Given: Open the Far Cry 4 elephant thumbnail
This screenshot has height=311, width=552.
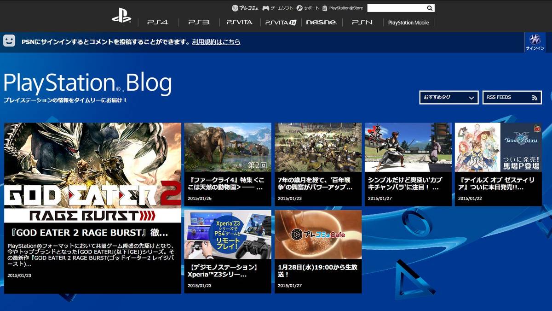Looking at the screenshot, I should (x=228, y=148).
